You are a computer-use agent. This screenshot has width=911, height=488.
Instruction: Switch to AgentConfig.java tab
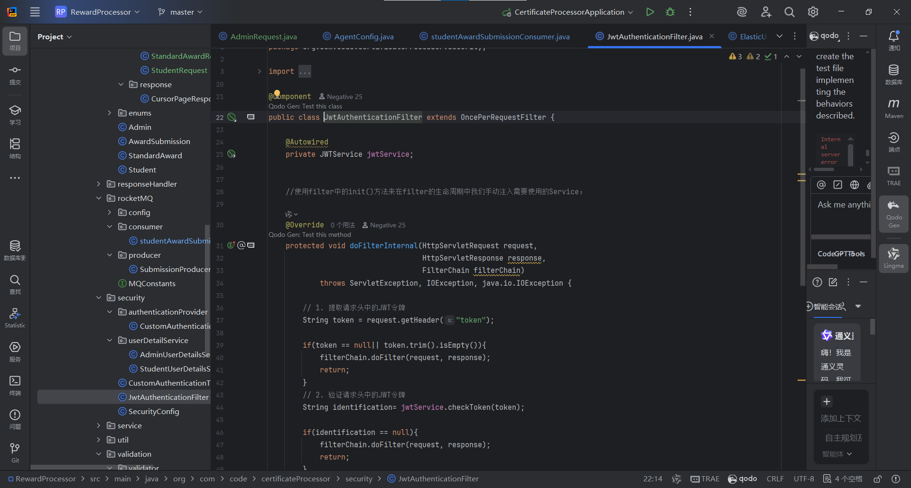pos(358,36)
